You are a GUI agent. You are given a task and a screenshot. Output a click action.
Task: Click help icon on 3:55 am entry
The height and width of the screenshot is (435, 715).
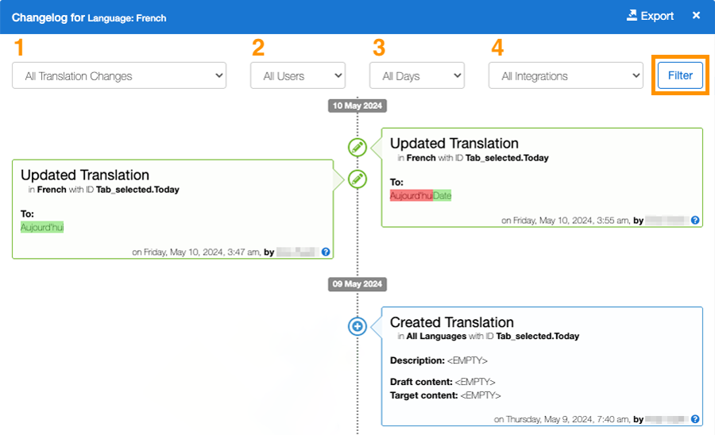(695, 220)
